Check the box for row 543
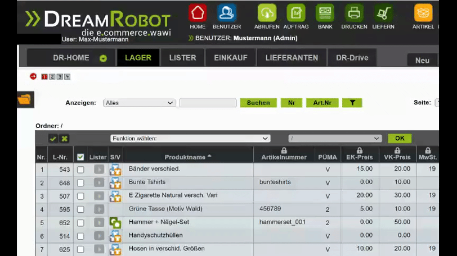The image size is (457, 256). point(80,170)
